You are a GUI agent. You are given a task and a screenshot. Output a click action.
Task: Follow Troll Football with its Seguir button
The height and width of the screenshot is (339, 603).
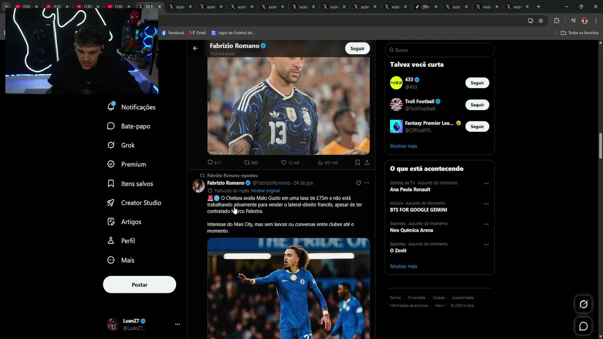(477, 105)
